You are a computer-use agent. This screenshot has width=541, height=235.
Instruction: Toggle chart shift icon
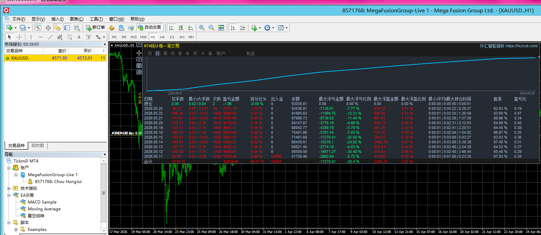pos(243,28)
